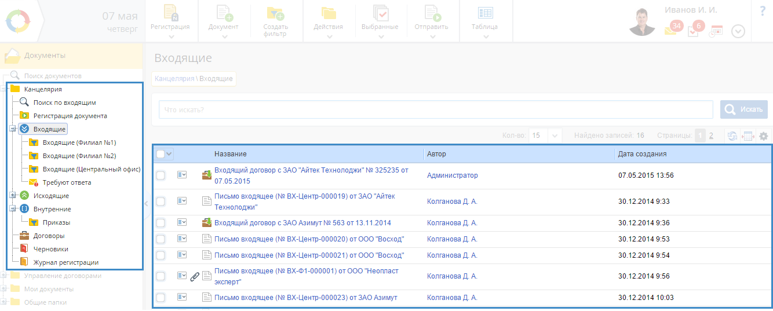Open the calendar icon in the header
Image resolution: width=773 pixels, height=311 pixels.
[x=716, y=31]
